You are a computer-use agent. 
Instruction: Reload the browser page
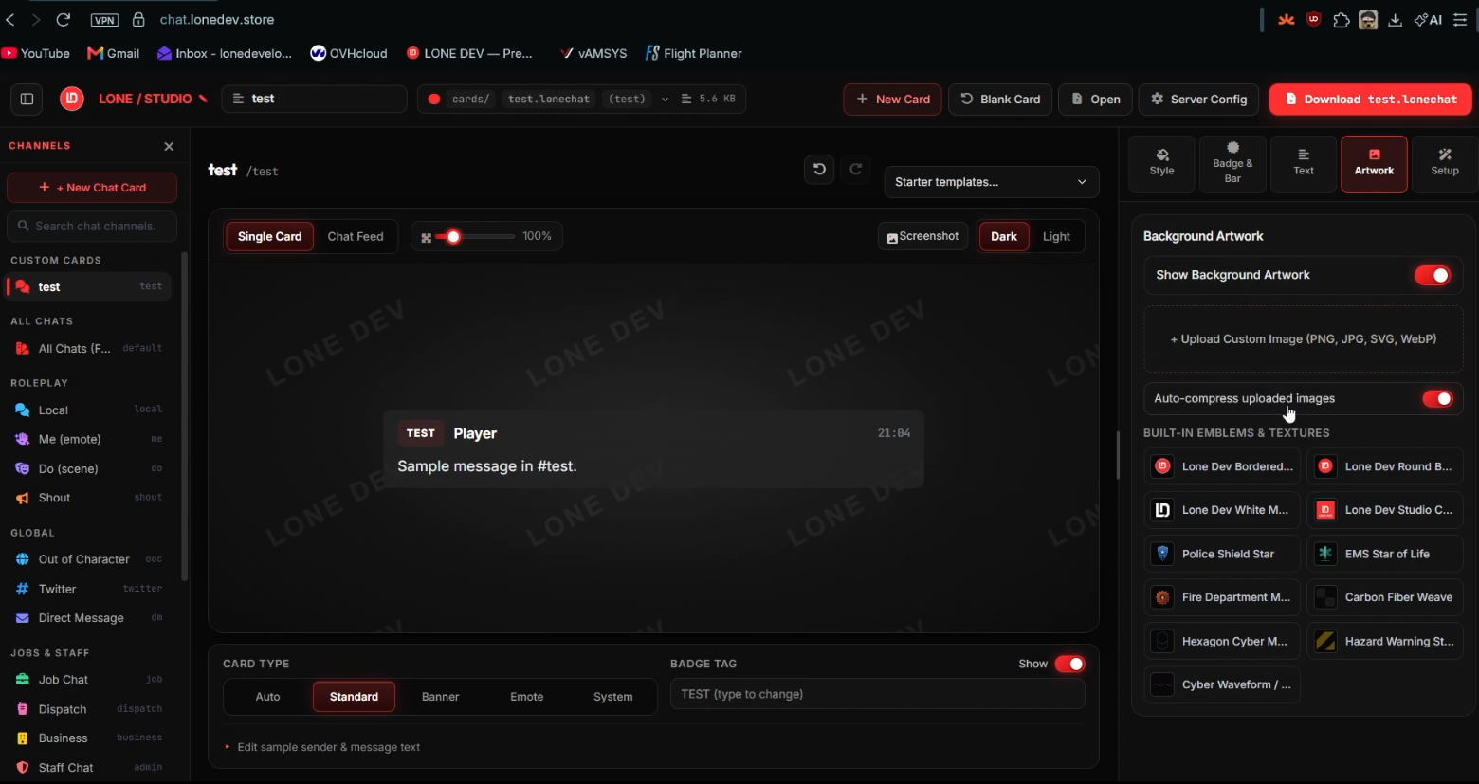click(x=64, y=19)
